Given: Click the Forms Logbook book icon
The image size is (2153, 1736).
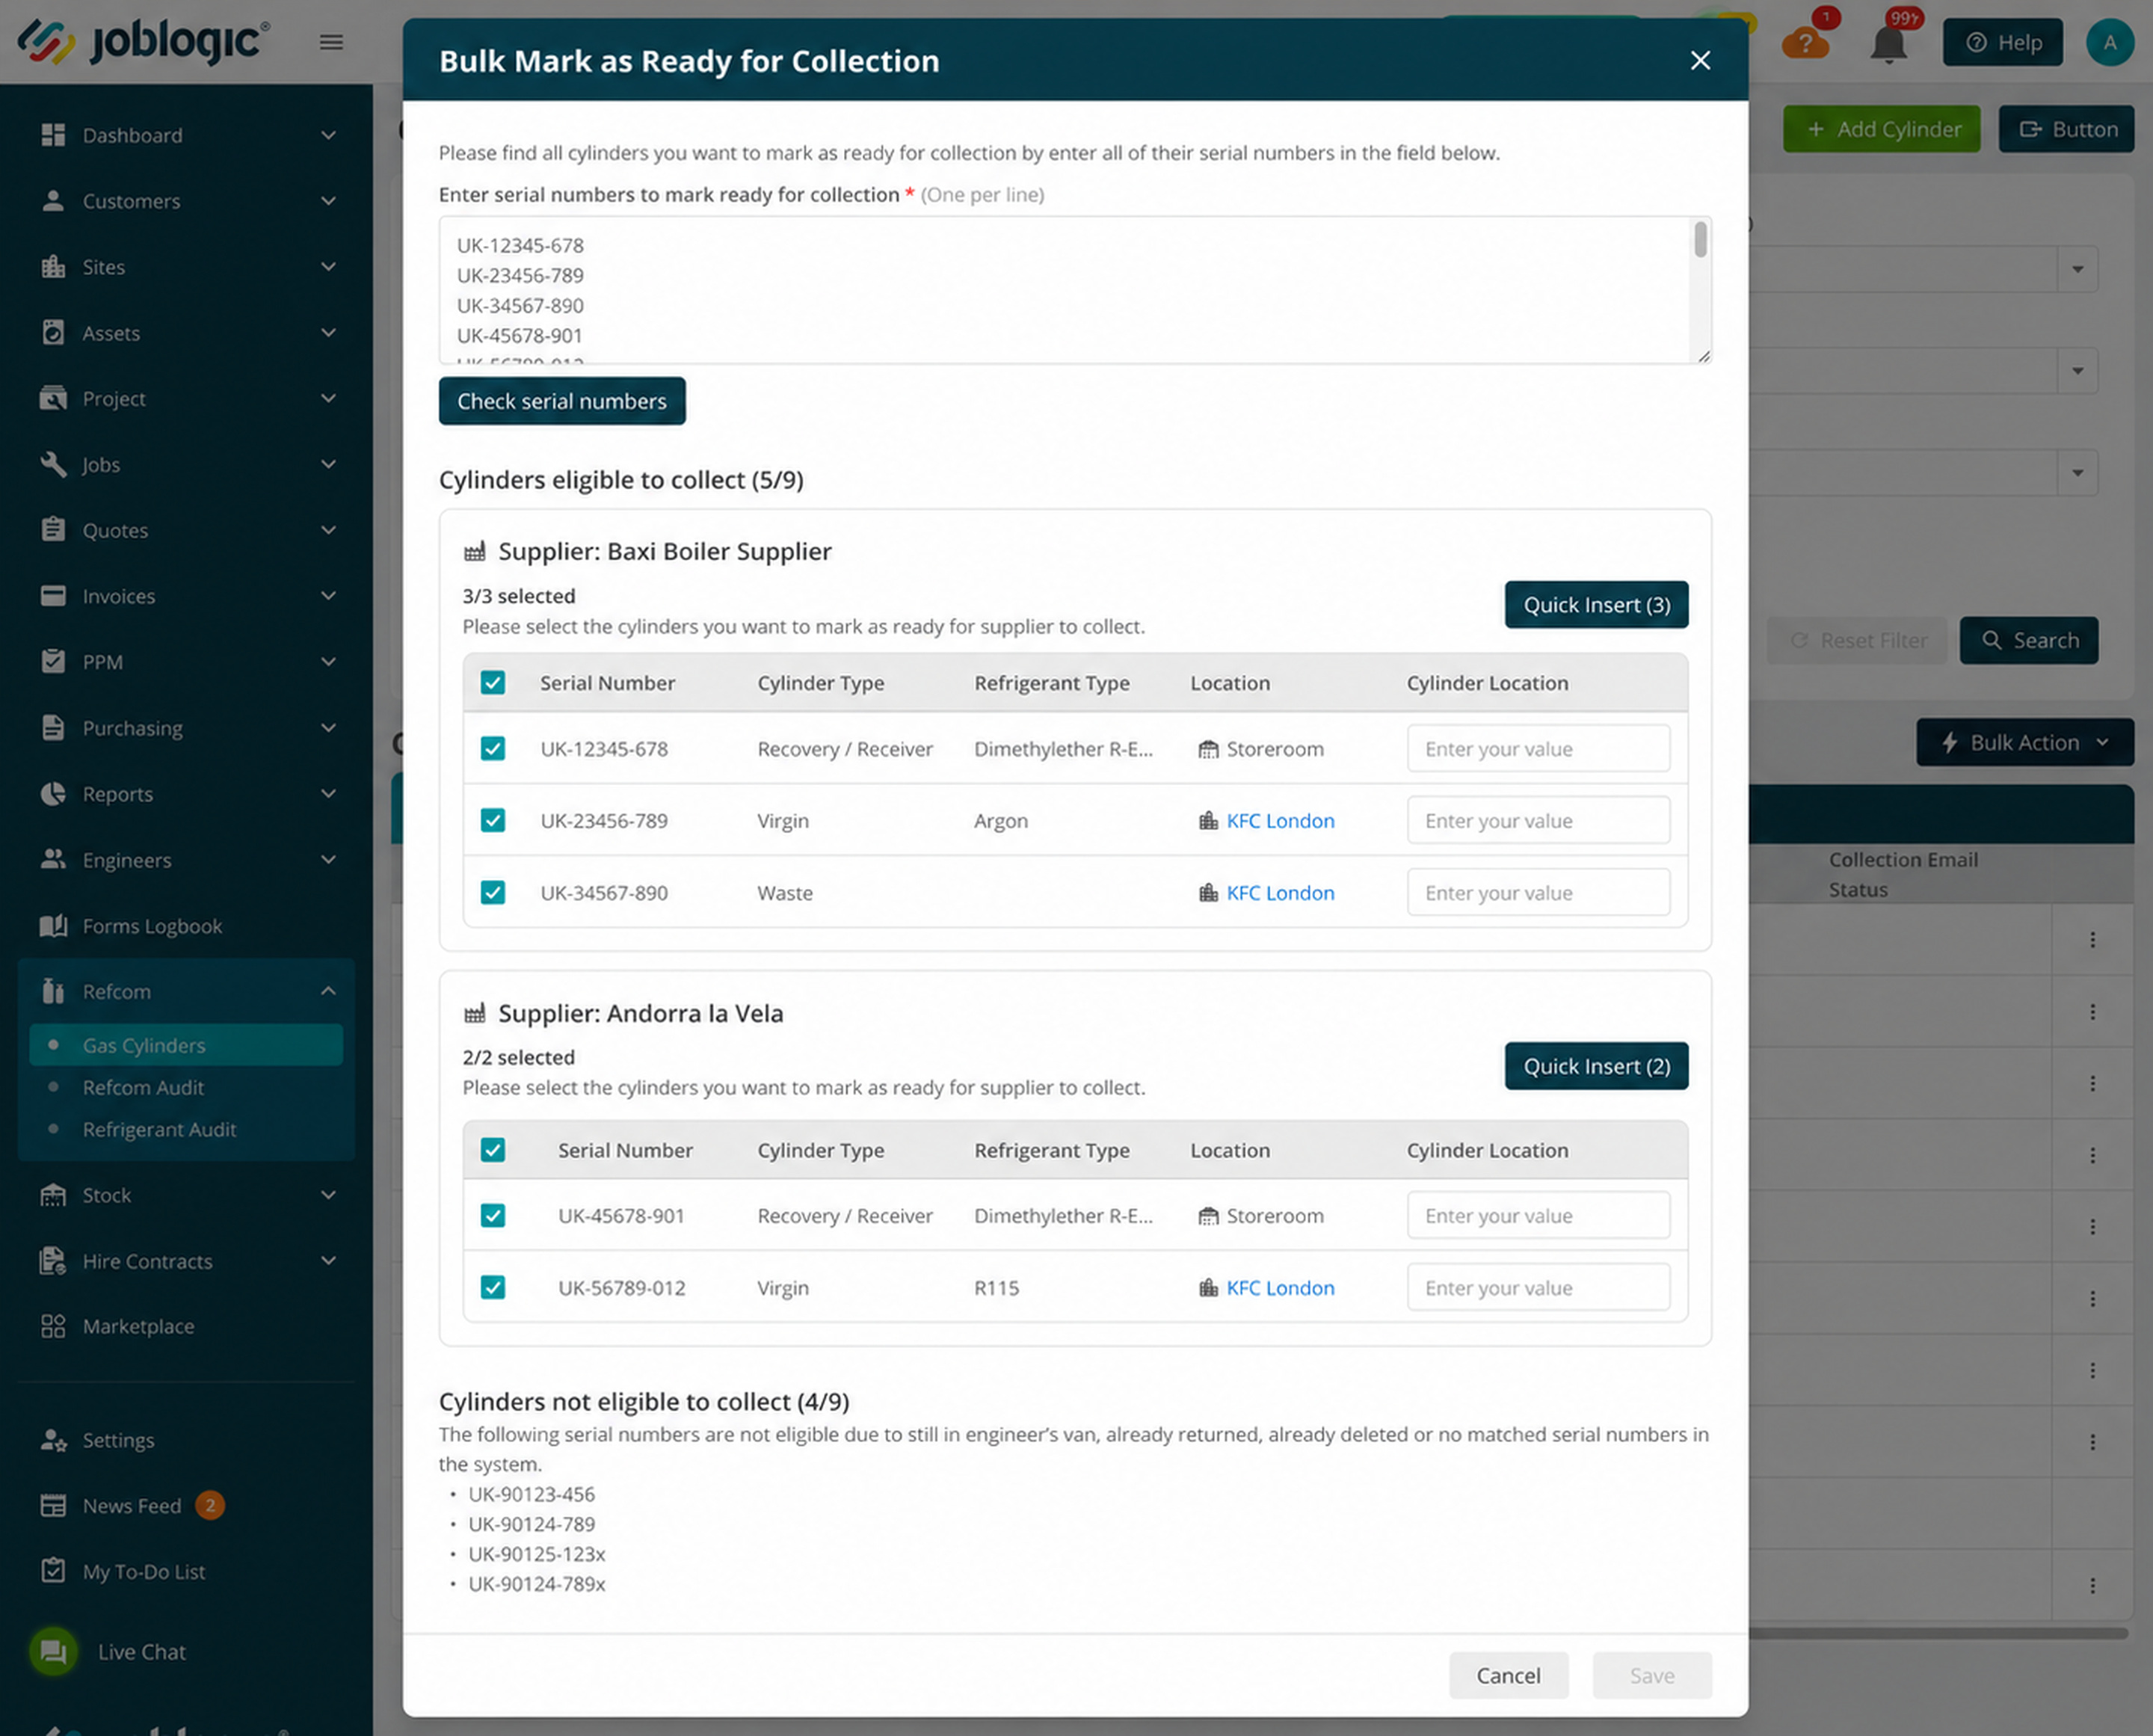Looking at the screenshot, I should [x=53, y=926].
